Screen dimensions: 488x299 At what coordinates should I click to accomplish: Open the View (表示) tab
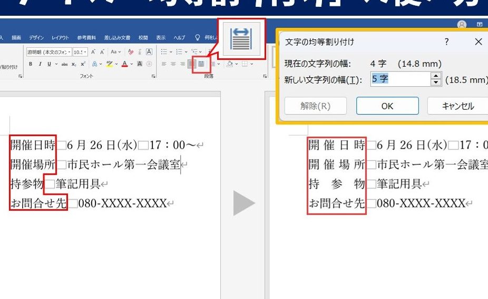coord(161,37)
